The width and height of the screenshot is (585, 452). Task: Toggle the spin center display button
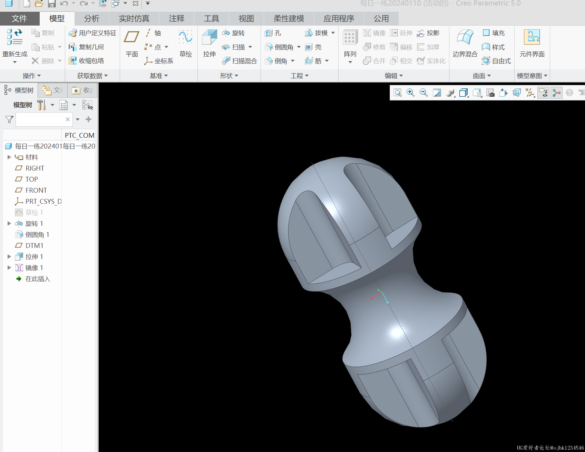point(556,93)
